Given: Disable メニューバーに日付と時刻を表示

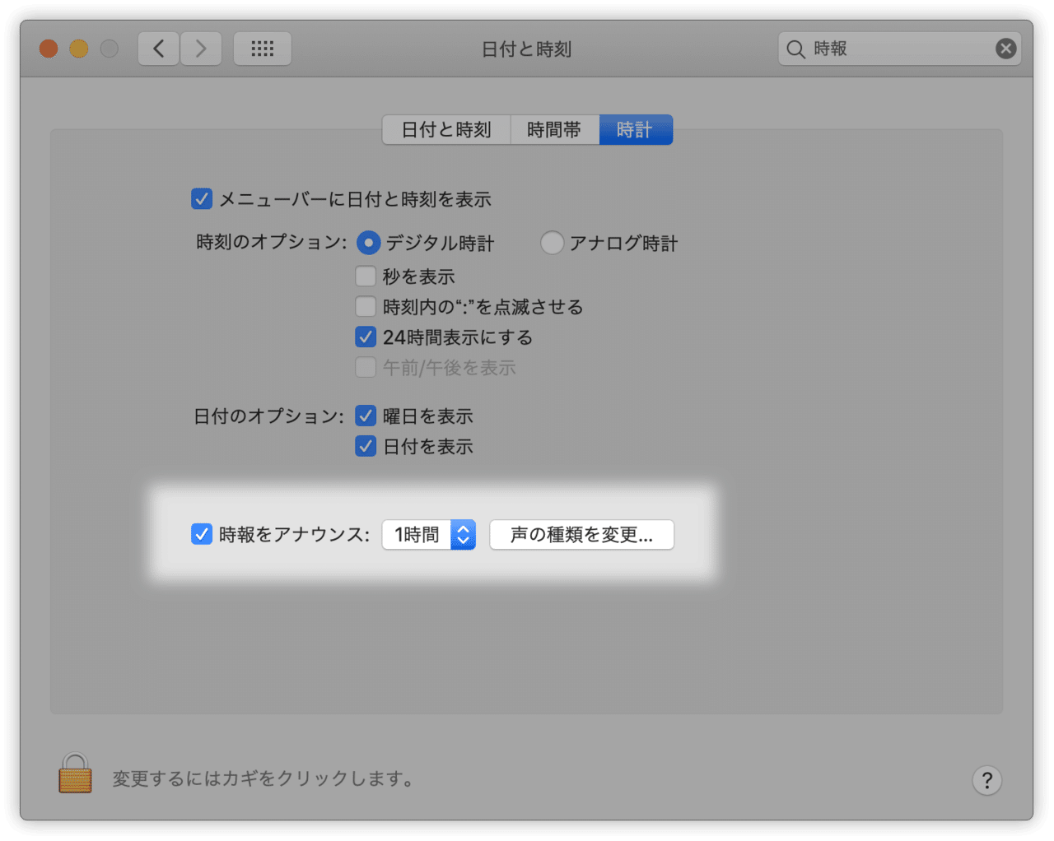Looking at the screenshot, I should [202, 198].
